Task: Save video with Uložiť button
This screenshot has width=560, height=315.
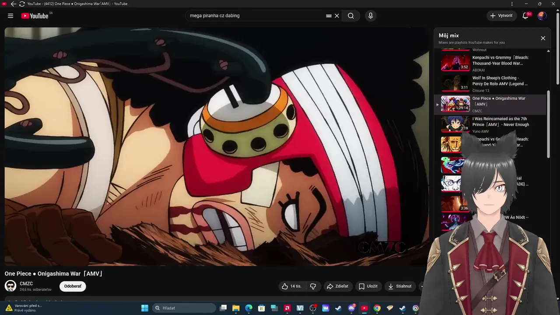Action: point(368,286)
